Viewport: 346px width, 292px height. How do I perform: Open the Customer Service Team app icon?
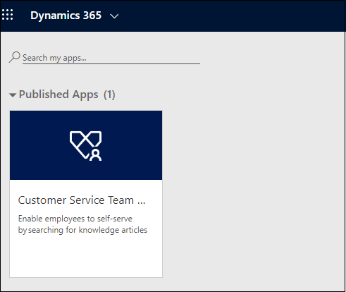(x=86, y=146)
